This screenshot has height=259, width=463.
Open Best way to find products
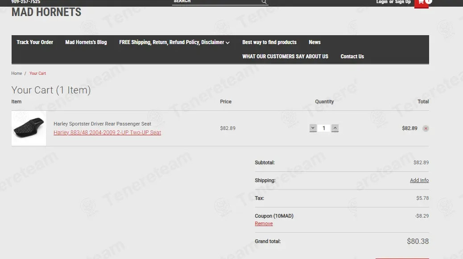(269, 42)
